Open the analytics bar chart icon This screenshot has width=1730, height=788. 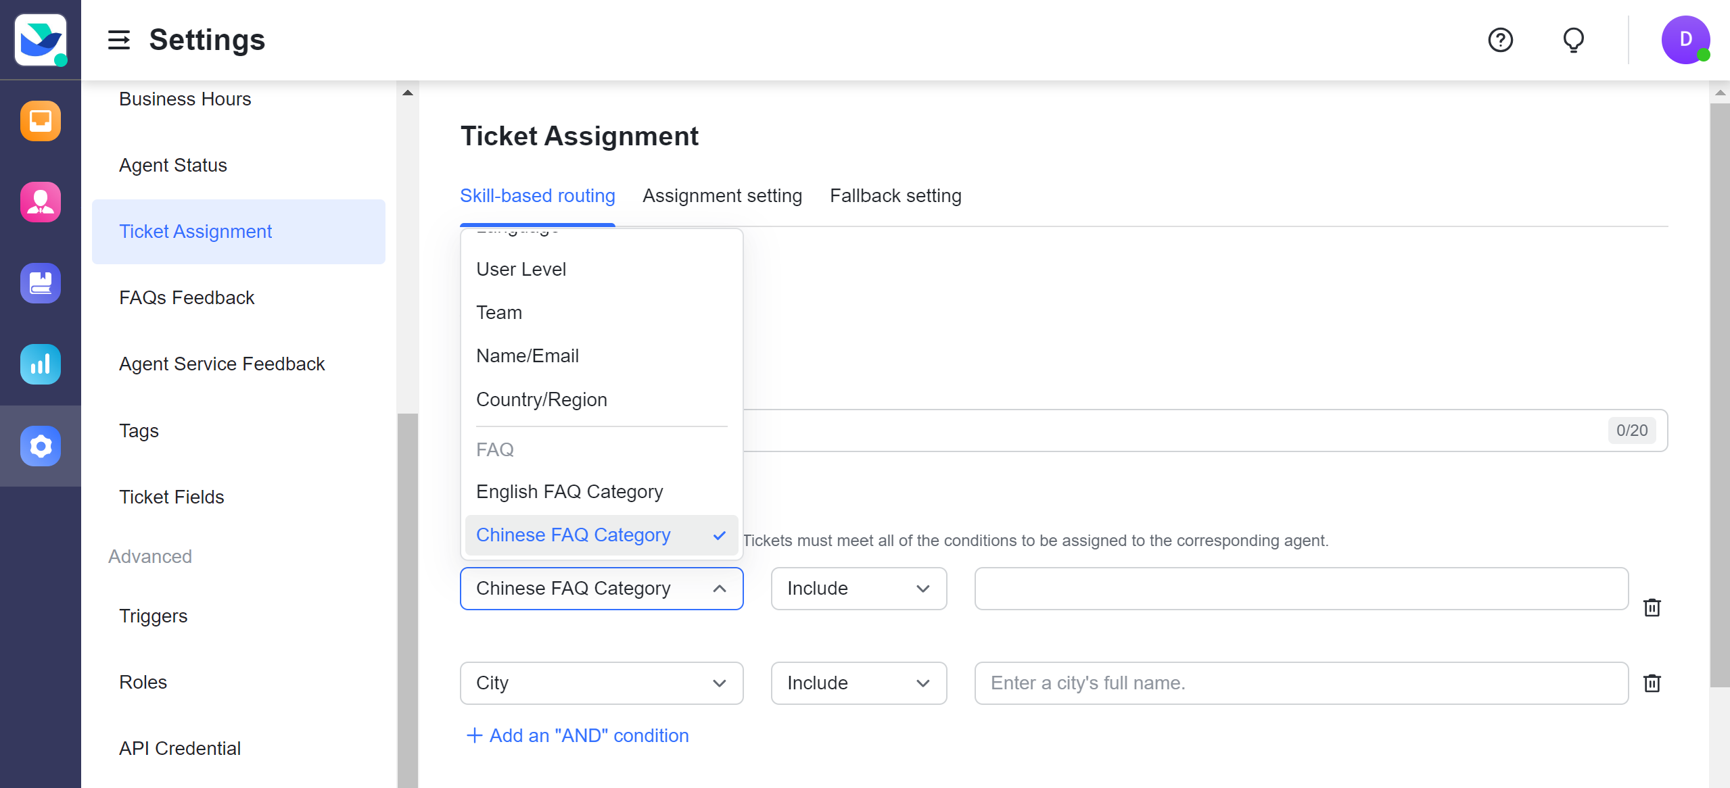tap(40, 364)
